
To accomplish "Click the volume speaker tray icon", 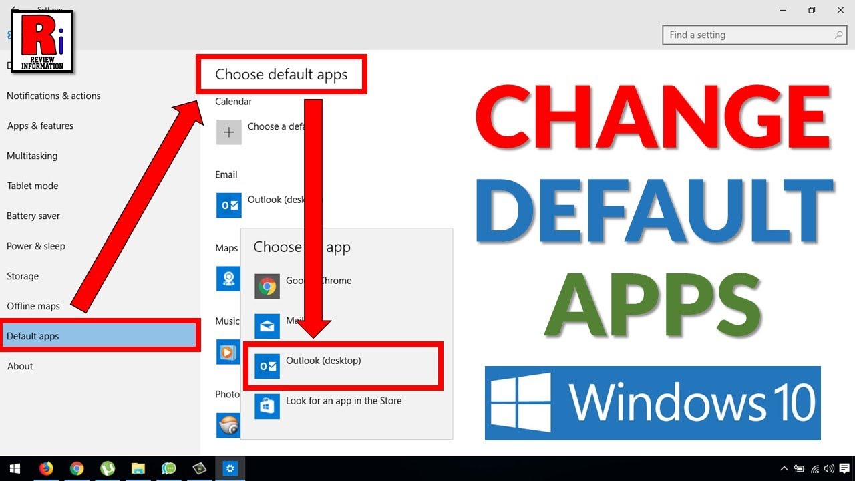I will click(x=829, y=468).
